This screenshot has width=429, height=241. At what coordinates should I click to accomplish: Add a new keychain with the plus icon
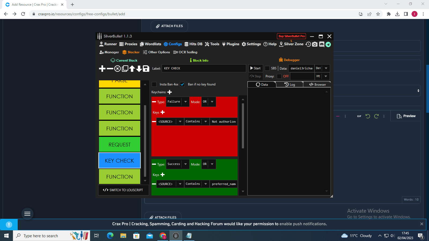tap(169, 92)
